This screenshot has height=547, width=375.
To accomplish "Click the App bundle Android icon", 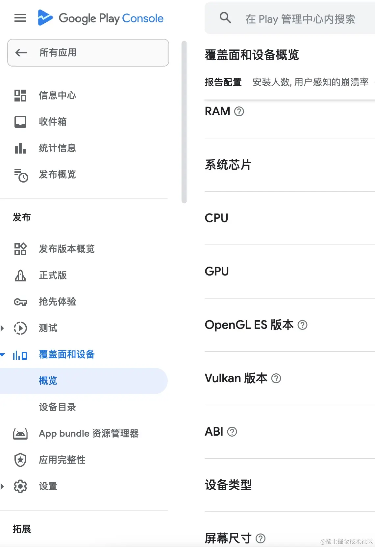I will click(x=20, y=433).
